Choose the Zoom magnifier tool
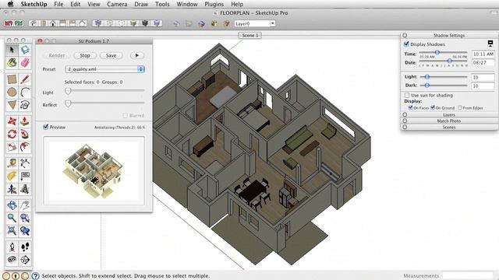This screenshot has height=280, width=499. [12, 218]
